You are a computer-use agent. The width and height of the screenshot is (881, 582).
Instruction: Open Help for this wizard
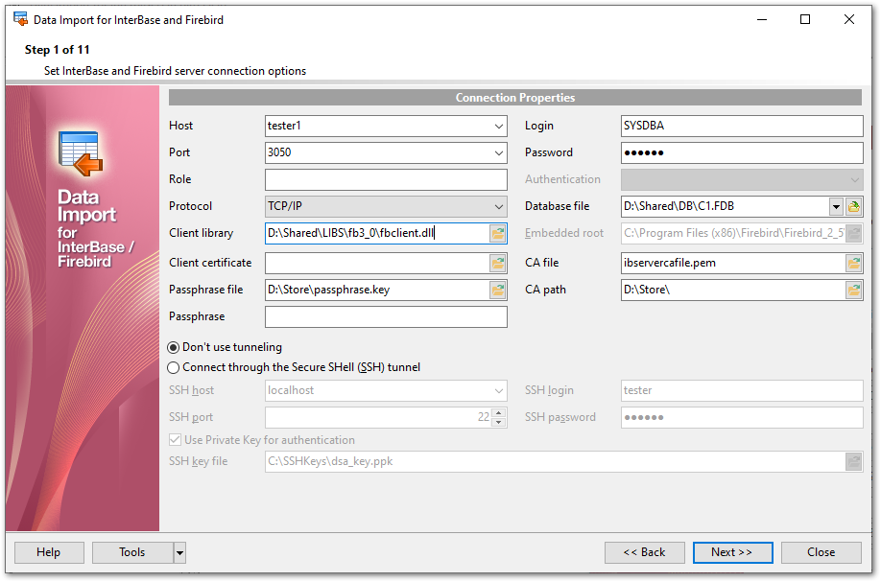48,552
